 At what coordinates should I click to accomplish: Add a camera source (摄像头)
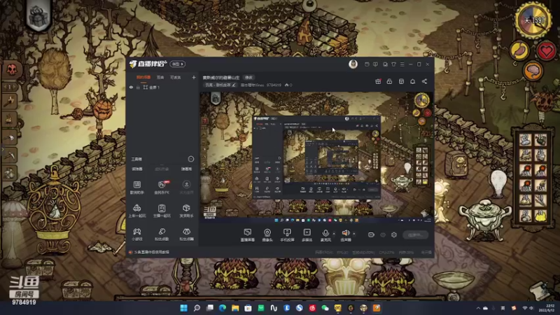267,235
